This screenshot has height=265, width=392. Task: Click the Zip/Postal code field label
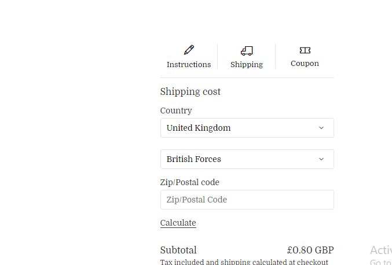[x=190, y=182]
